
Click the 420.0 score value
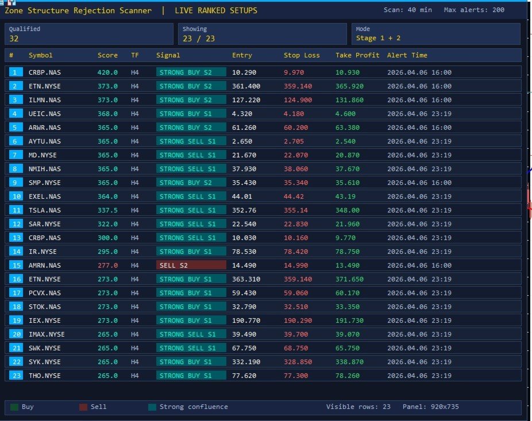(107, 72)
